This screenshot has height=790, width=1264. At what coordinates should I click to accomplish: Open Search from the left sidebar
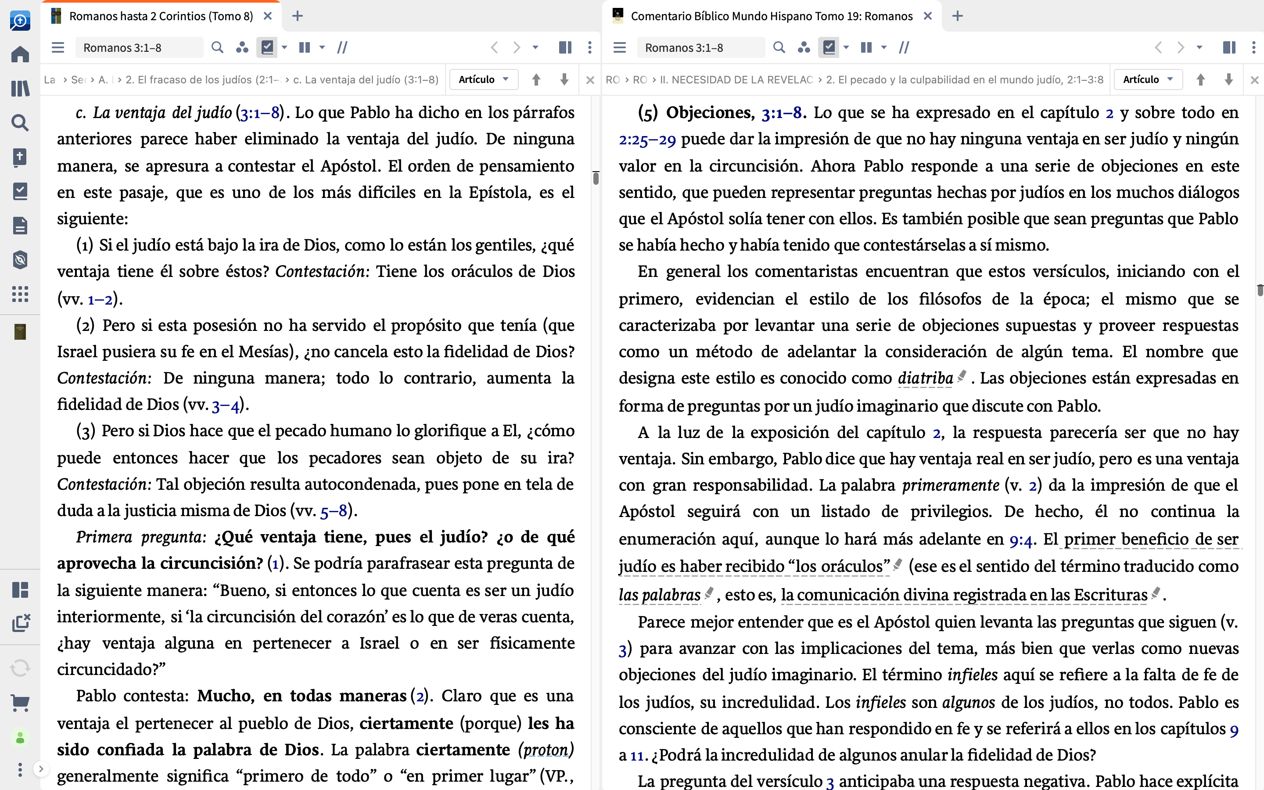coord(20,123)
